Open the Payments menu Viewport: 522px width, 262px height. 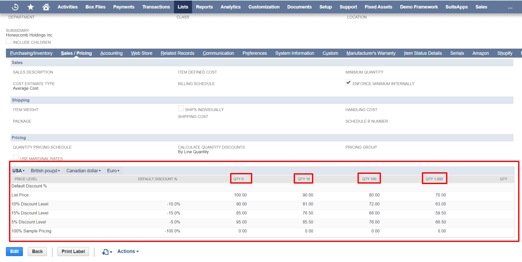[x=124, y=7]
